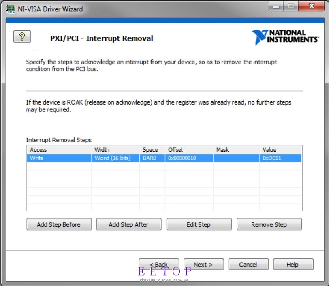329x286 pixels.
Task: Click the Access column header
Action: (x=59, y=149)
